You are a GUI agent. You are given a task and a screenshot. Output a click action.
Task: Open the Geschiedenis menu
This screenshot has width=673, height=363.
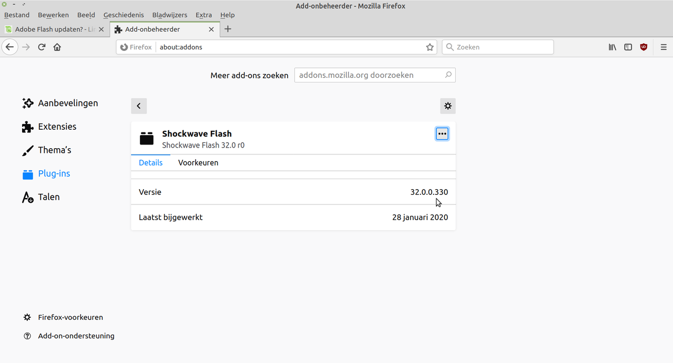pyautogui.click(x=124, y=15)
